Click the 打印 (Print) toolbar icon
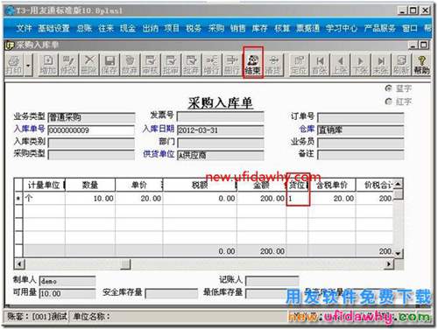Screen dimensions: 438x330 [x=14, y=65]
